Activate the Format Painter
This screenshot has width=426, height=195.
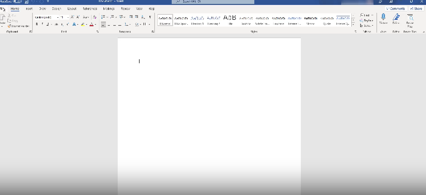[x=18, y=26]
